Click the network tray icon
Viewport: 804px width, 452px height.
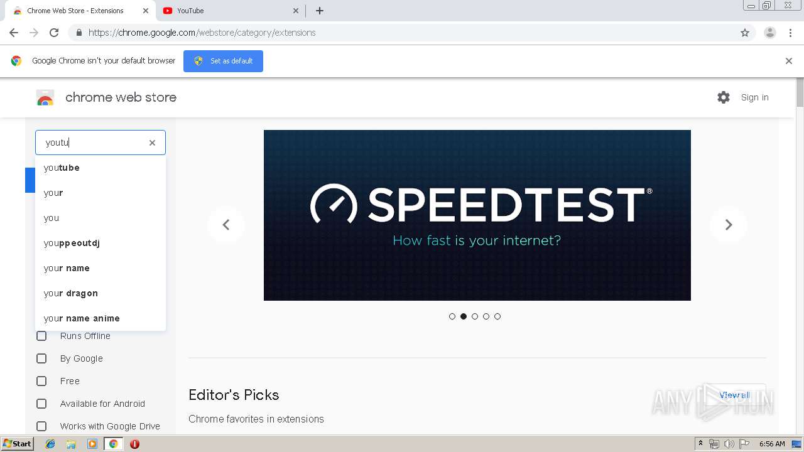(x=714, y=444)
